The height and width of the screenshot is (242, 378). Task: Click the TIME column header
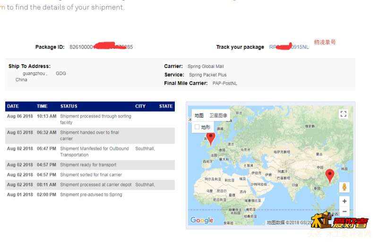pyautogui.click(x=42, y=106)
